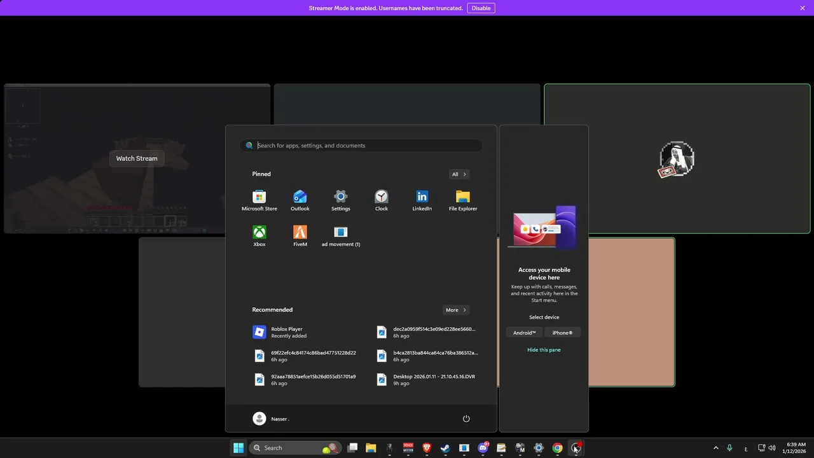Select Android™ as mobile device
Viewport: 814px width, 458px height.
525,333
